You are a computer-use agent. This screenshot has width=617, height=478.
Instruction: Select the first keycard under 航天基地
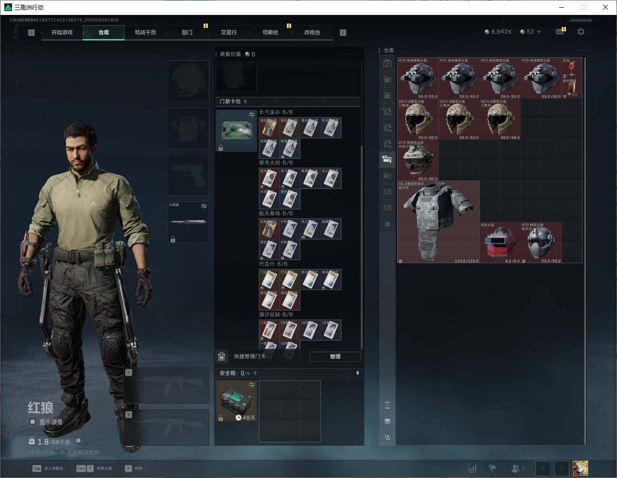click(x=270, y=229)
